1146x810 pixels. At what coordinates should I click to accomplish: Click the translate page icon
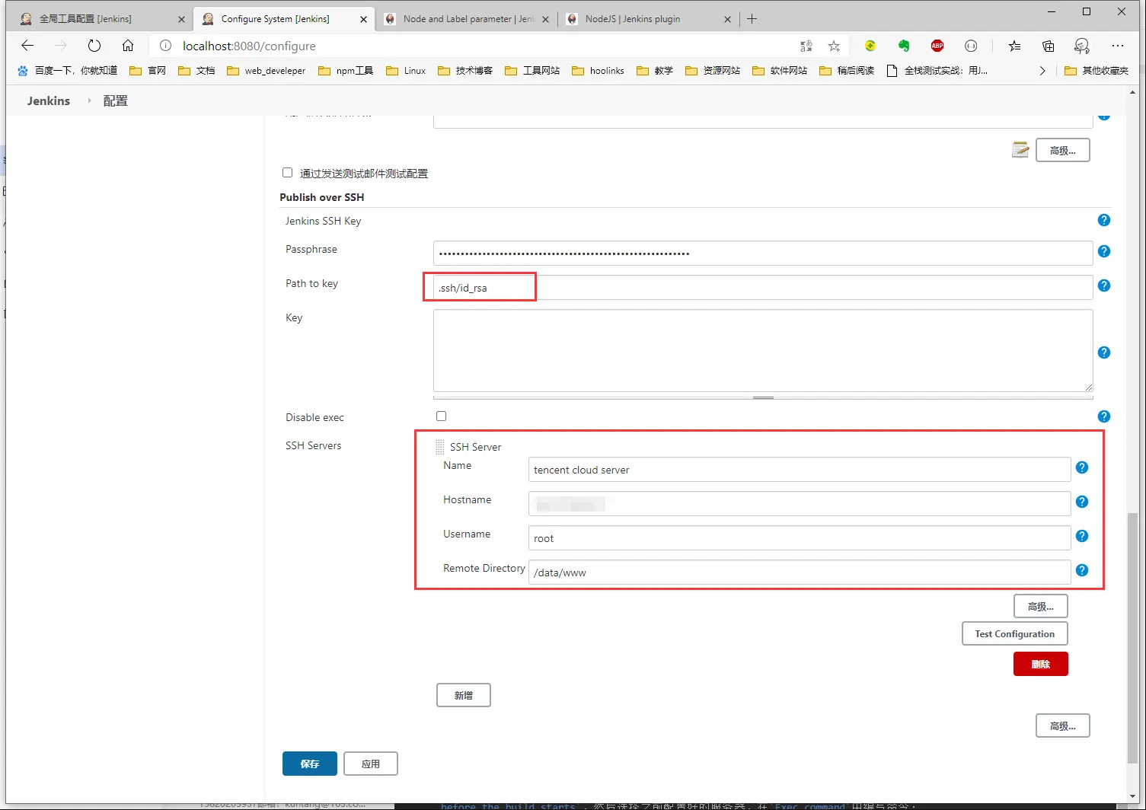(806, 46)
